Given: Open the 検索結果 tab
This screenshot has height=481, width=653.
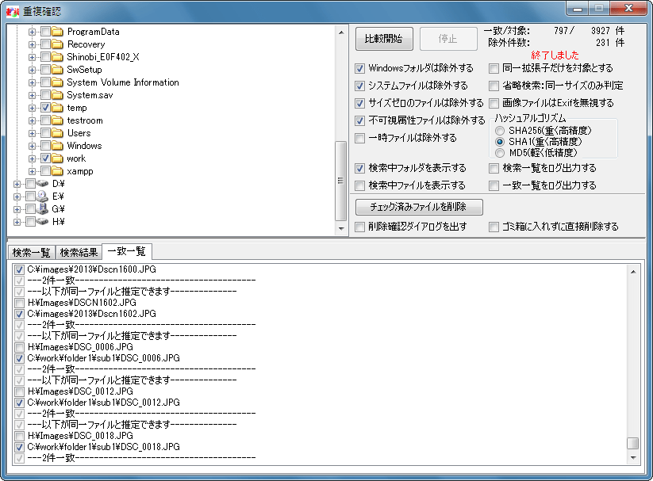Looking at the screenshot, I should point(79,253).
